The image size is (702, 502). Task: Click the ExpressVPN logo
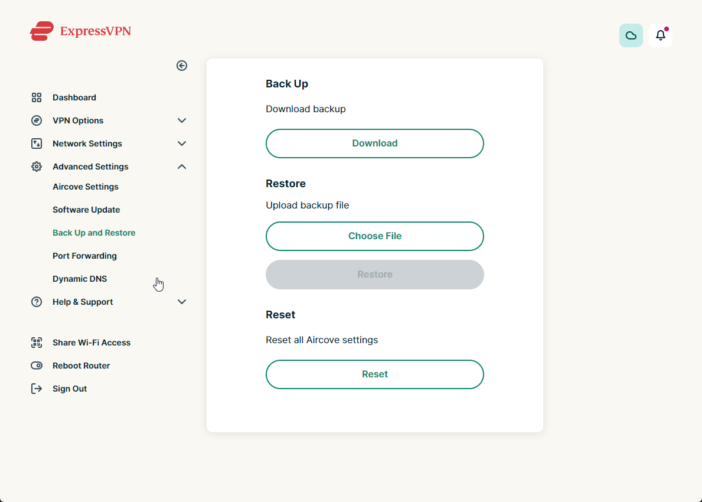(x=80, y=31)
